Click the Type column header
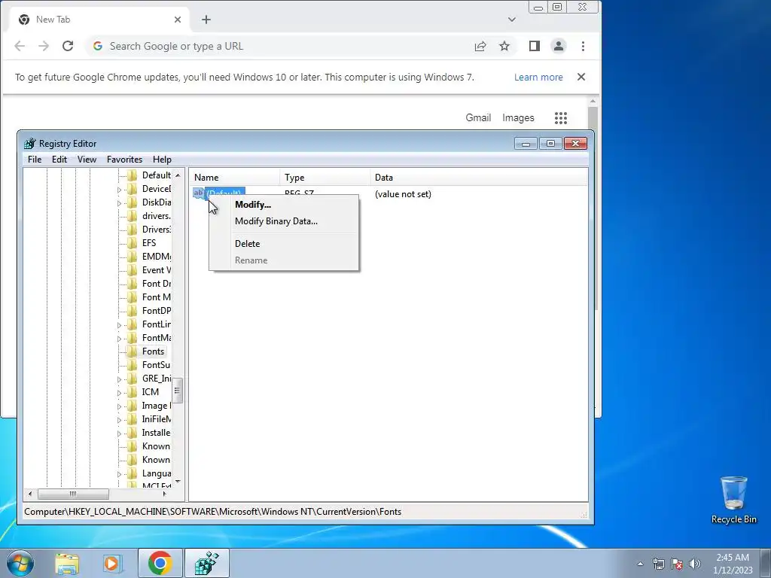 tap(325, 178)
